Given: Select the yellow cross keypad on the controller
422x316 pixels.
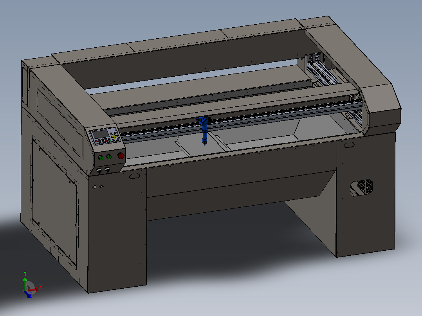Looking at the screenshot, I should click(x=115, y=136).
